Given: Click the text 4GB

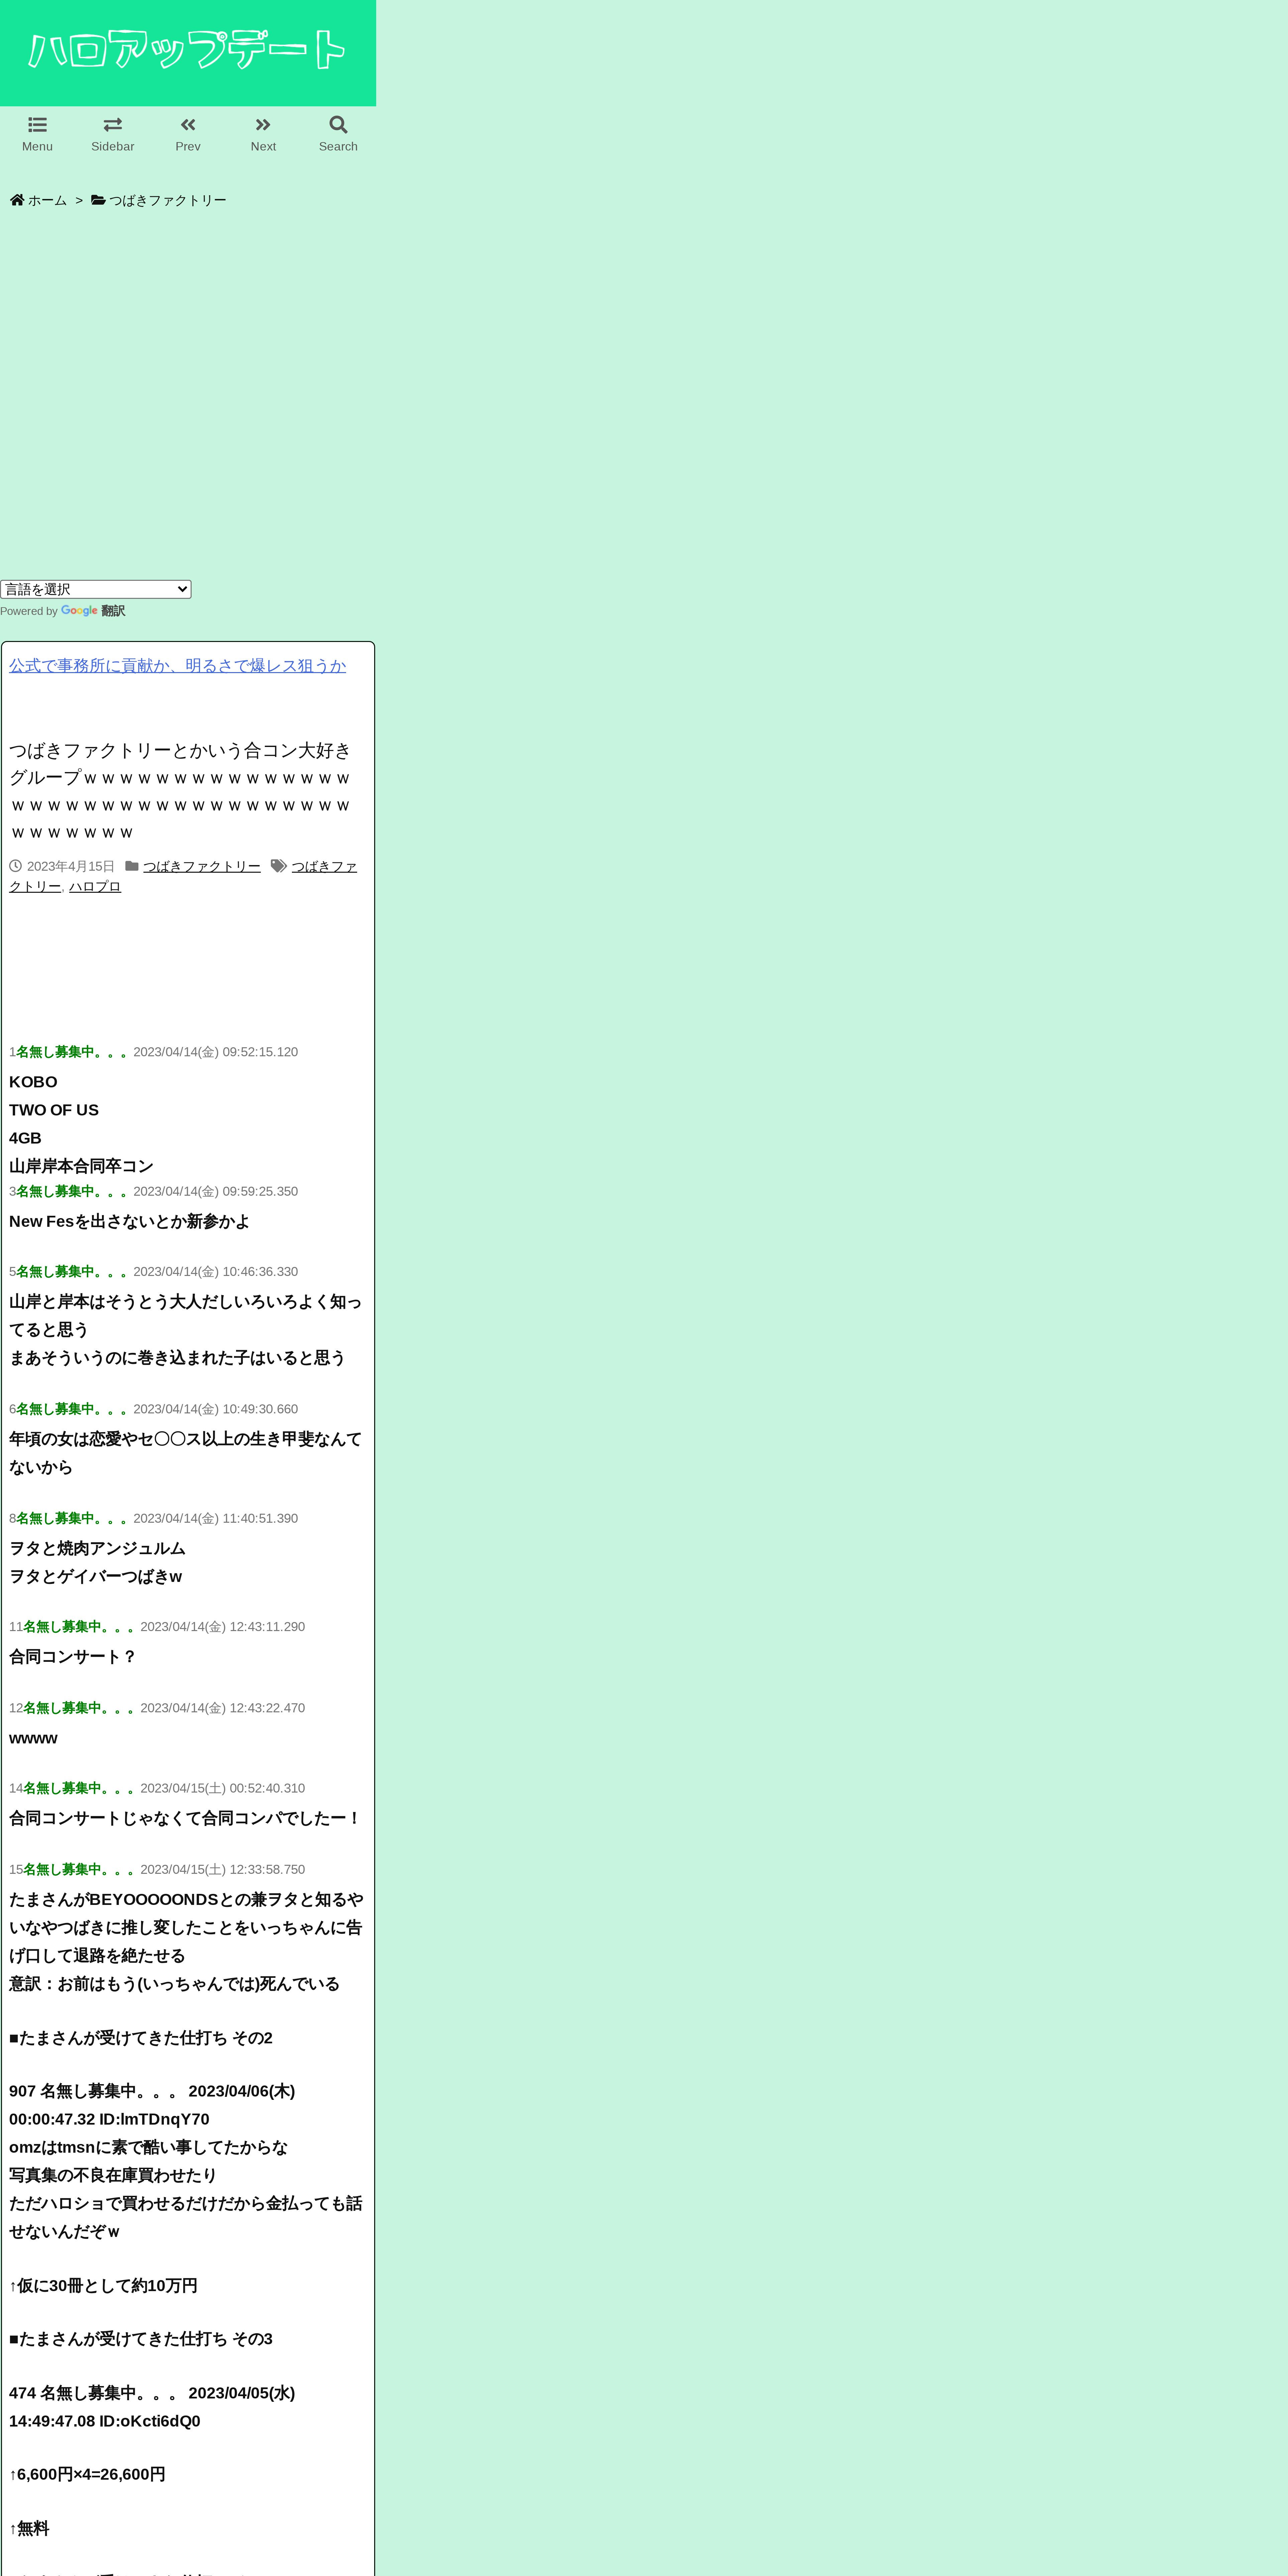Looking at the screenshot, I should coord(25,1138).
